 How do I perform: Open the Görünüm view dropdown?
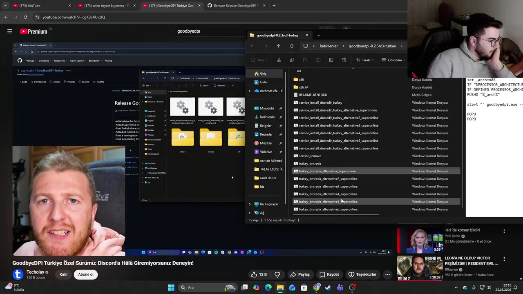tap(393, 60)
